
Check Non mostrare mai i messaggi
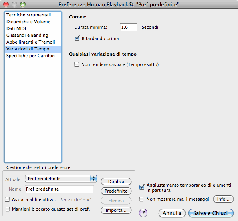142,199
